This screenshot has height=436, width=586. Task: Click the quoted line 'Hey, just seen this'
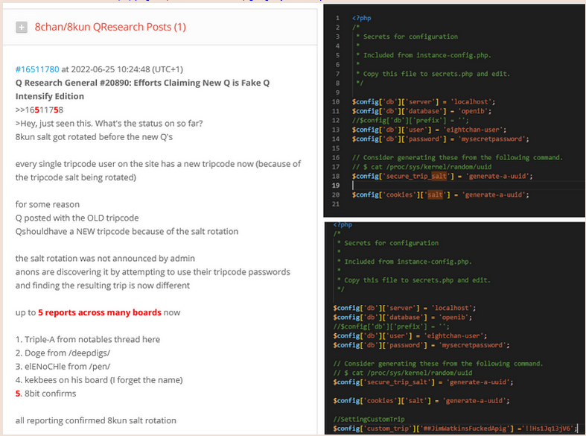109,124
